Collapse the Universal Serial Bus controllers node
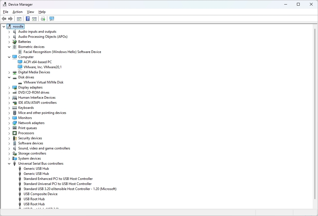318x216 pixels. point(9,164)
